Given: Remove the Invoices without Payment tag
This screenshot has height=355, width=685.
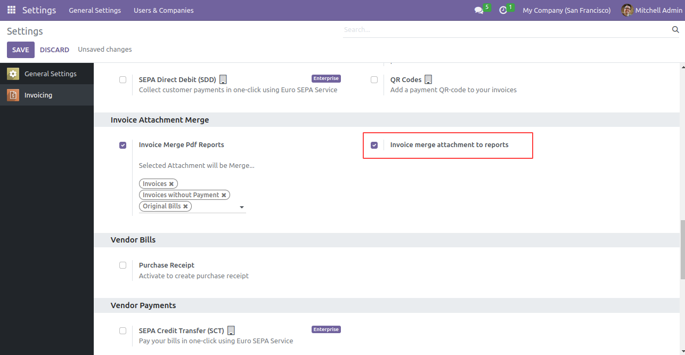Looking at the screenshot, I should [x=224, y=195].
